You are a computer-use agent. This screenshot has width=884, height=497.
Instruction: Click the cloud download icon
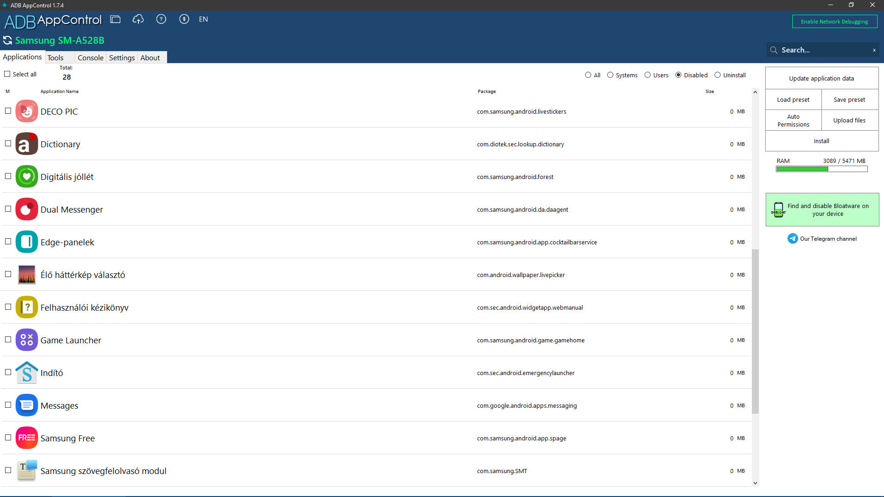(x=138, y=19)
